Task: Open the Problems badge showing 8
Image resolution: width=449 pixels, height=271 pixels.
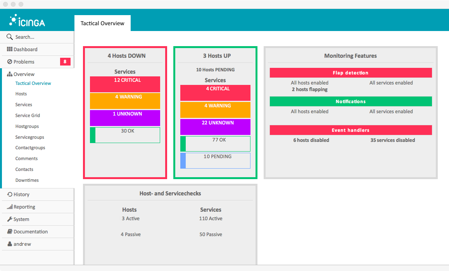Action: (x=65, y=62)
